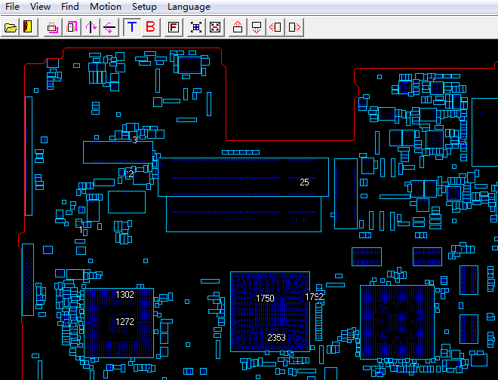Click the pin label 2353

tap(276, 338)
